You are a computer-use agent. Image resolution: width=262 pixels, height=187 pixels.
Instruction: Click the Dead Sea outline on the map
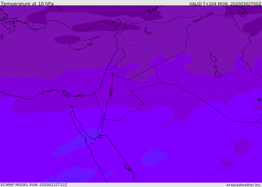[x=111, y=91]
